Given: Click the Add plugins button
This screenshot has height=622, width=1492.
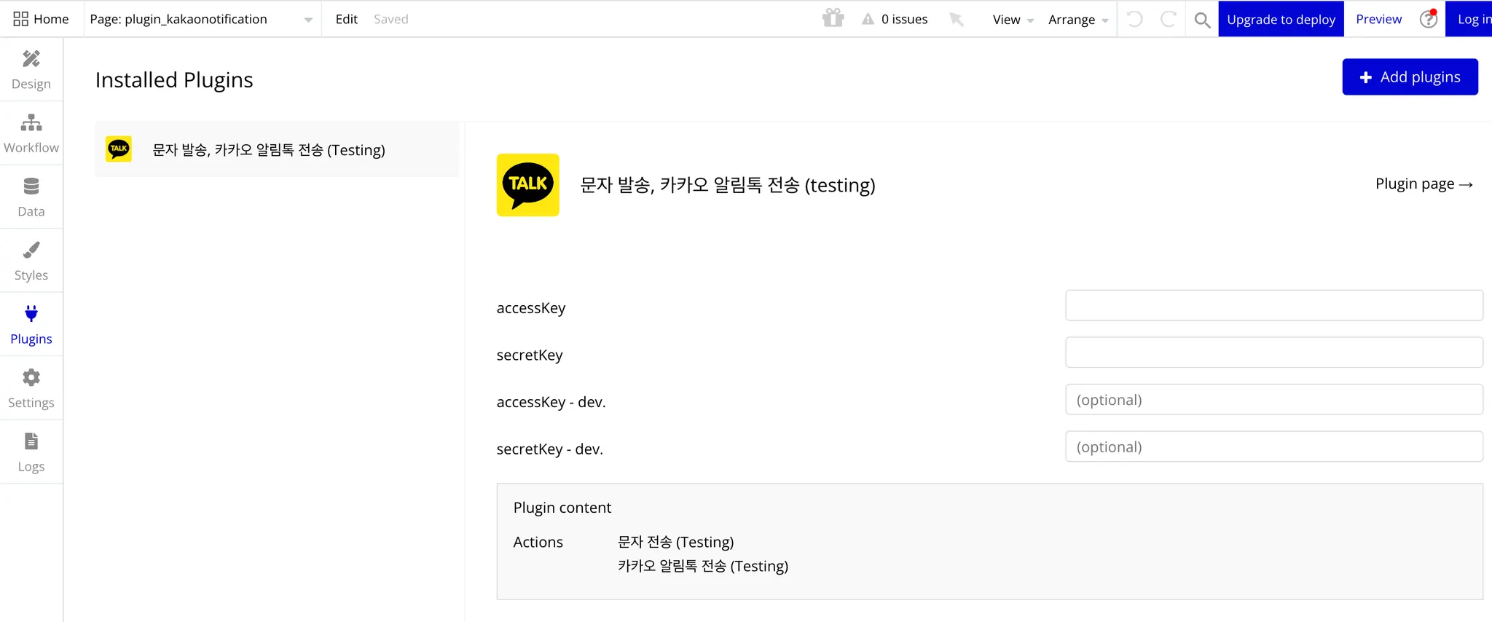Looking at the screenshot, I should [x=1410, y=76].
